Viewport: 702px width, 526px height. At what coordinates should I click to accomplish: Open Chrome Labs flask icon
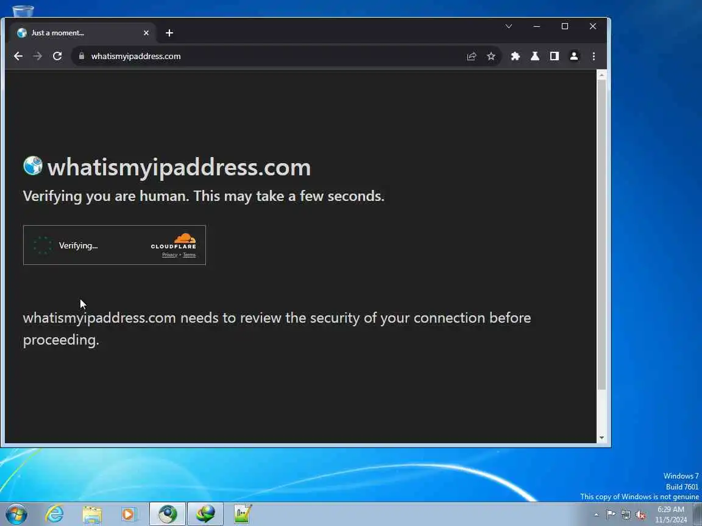(535, 57)
